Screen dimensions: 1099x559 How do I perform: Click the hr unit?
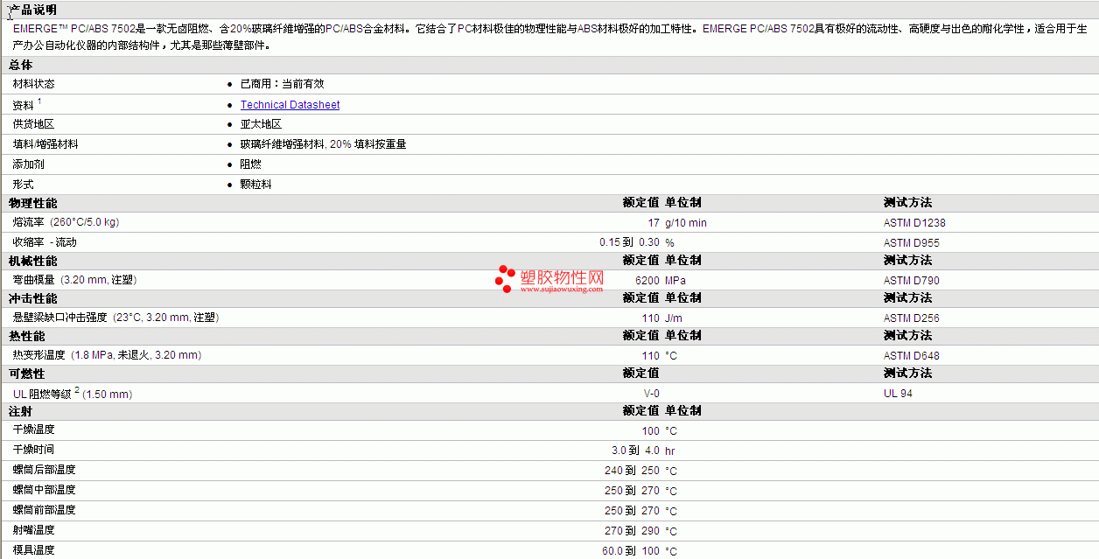click(x=670, y=451)
